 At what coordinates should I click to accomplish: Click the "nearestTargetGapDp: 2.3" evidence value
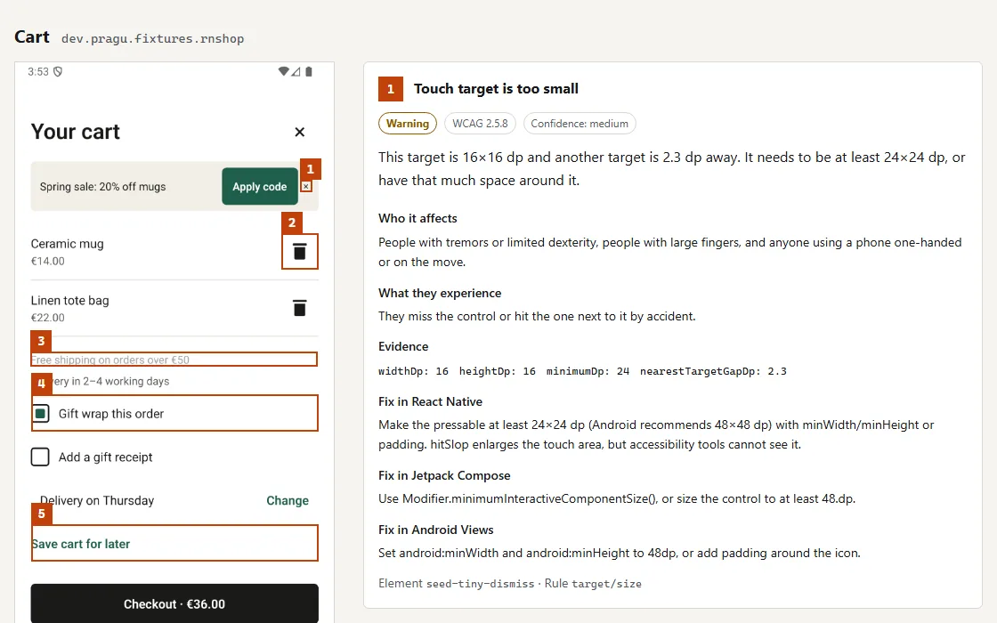[713, 371]
